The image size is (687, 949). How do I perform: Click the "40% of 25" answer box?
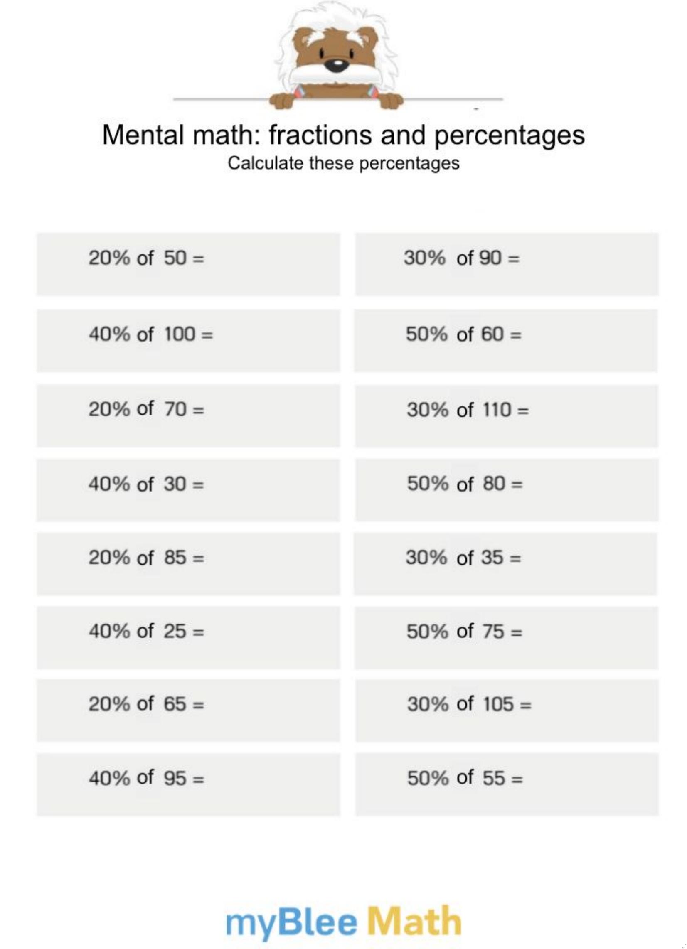pos(188,638)
